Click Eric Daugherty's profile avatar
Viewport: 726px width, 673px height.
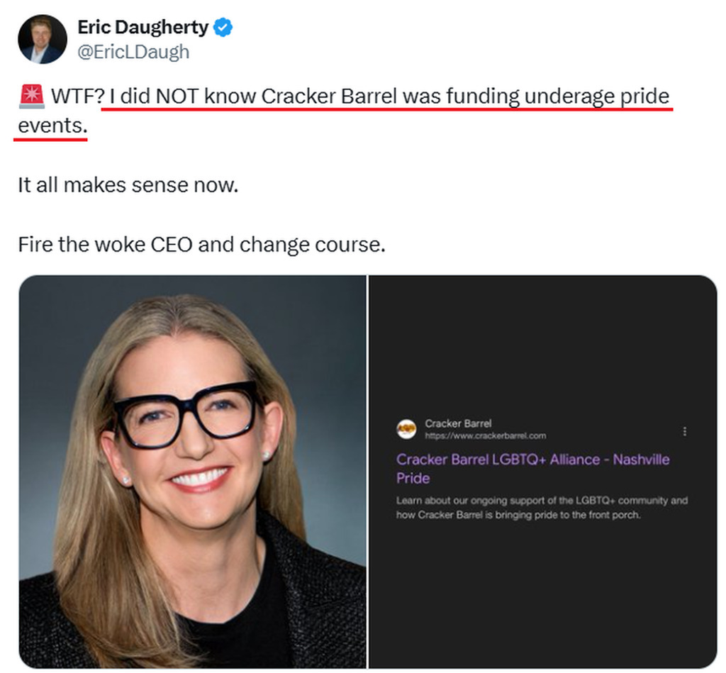[43, 40]
